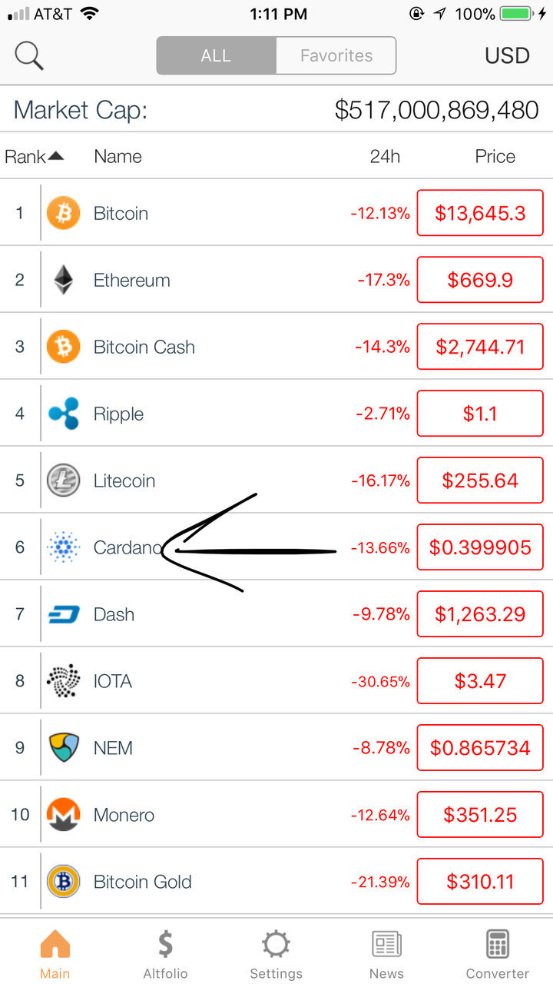Open the Converter tab
The height and width of the screenshot is (984, 553).
[498, 954]
